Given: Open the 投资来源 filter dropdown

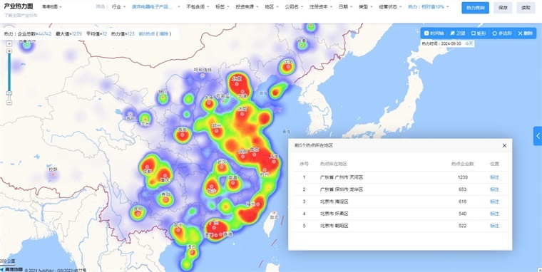Looking at the screenshot, I should point(247,6).
